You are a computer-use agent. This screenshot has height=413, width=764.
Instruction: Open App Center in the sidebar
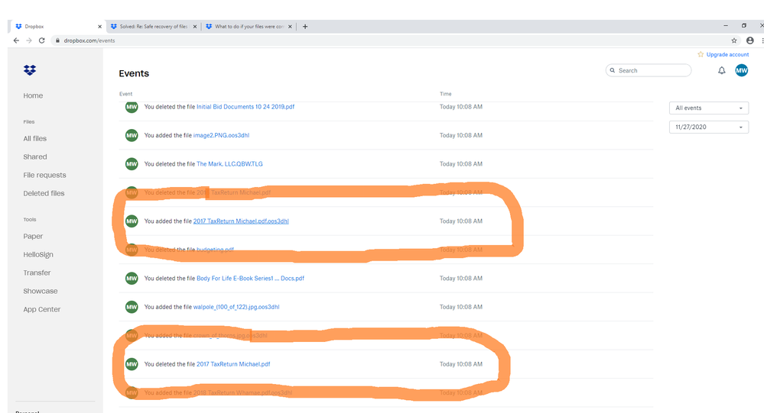(42, 309)
